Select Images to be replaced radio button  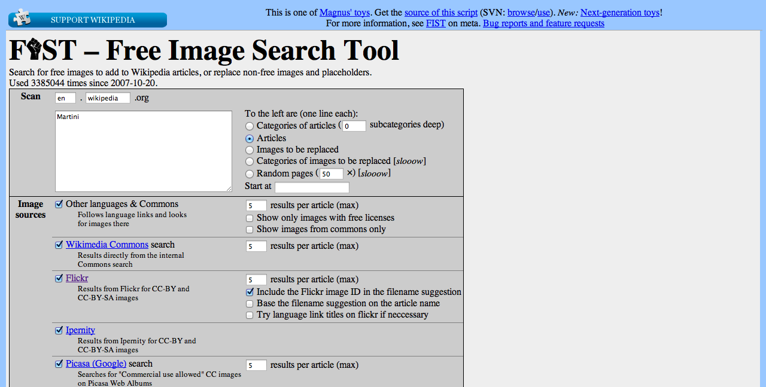point(250,150)
